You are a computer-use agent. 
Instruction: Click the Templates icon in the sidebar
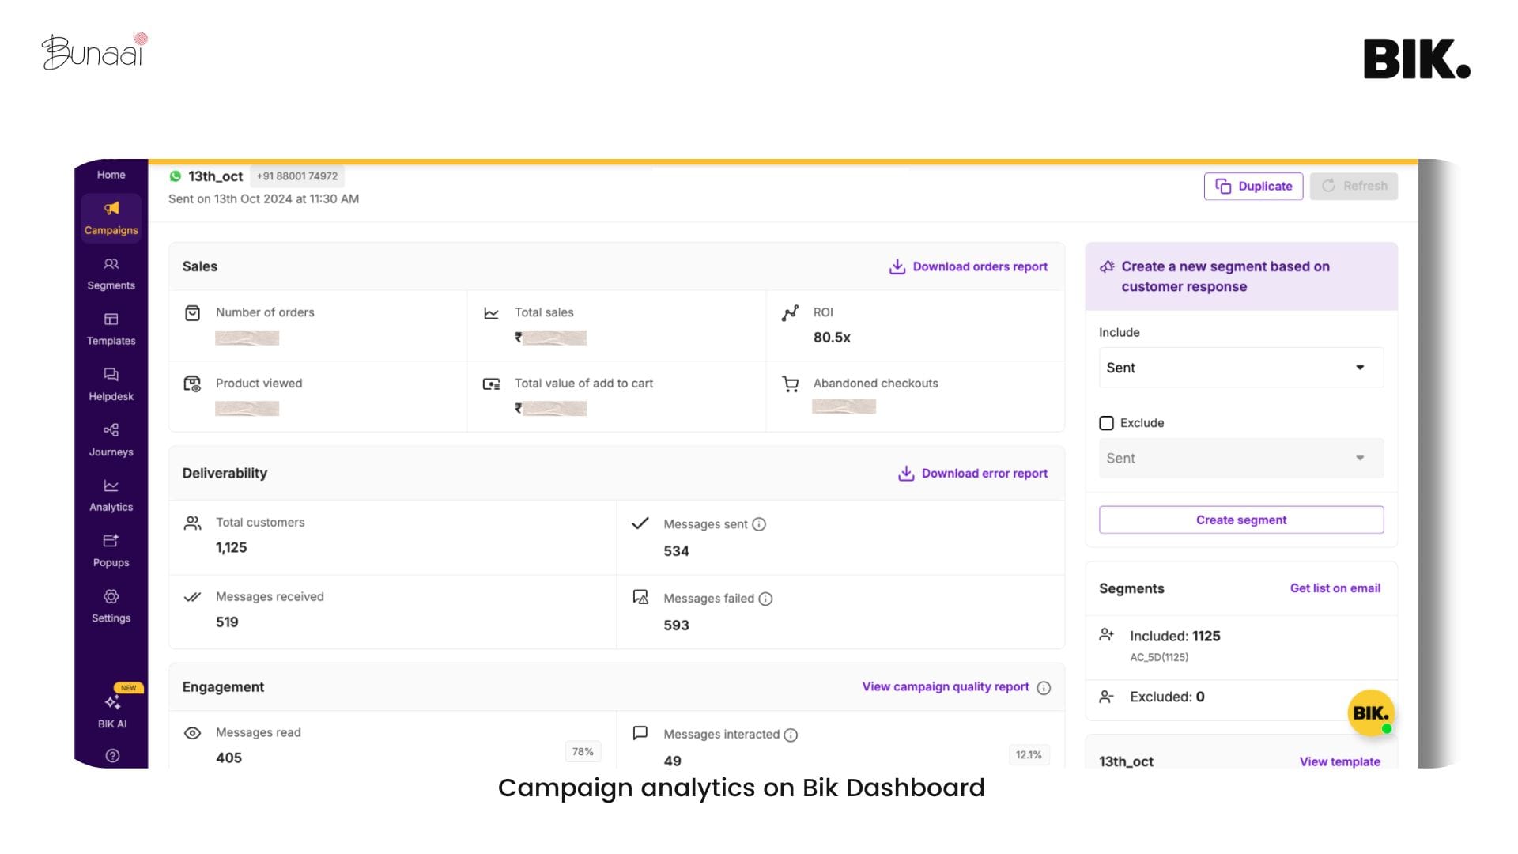111,319
